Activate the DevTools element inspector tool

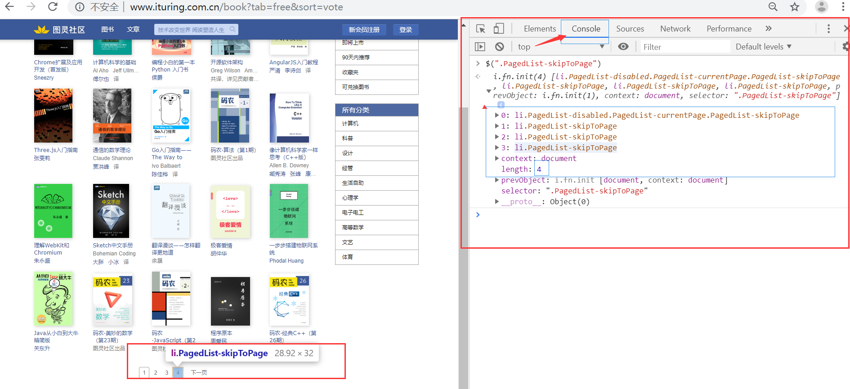pyautogui.click(x=480, y=29)
